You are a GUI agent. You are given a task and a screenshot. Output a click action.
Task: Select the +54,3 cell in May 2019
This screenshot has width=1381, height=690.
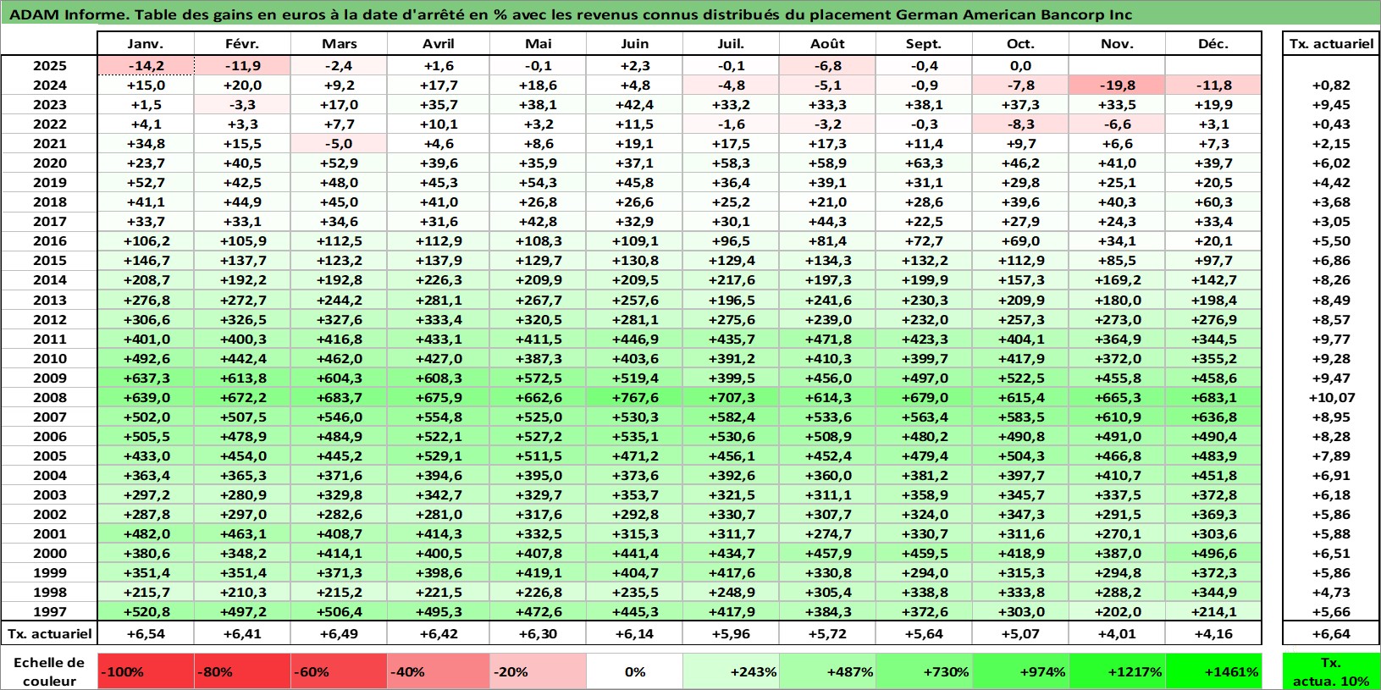538,182
